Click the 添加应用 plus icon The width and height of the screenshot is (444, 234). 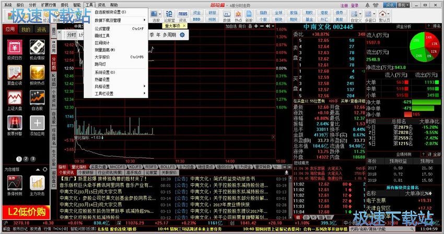tap(37, 123)
